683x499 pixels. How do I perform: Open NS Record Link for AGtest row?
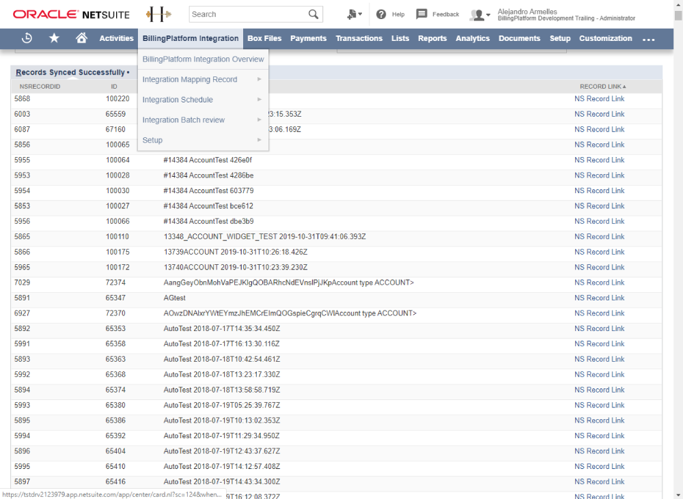(x=600, y=298)
